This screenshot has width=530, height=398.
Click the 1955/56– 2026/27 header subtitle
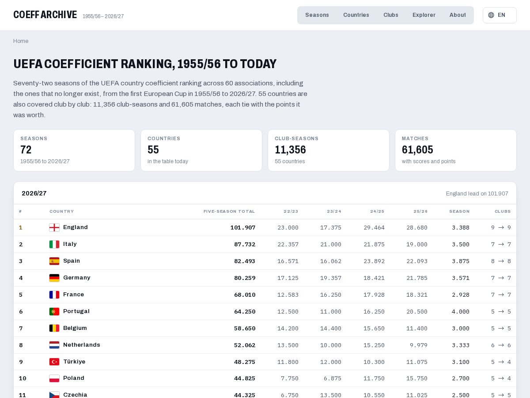coord(103,16)
